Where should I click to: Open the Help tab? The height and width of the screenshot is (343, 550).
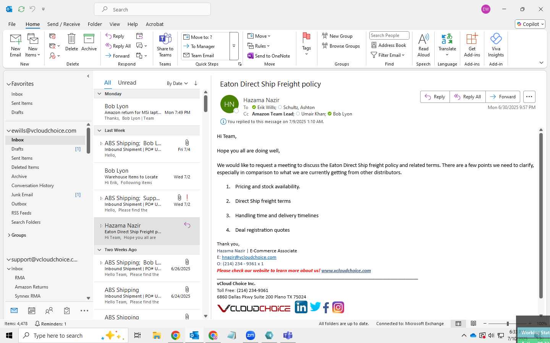(133, 24)
